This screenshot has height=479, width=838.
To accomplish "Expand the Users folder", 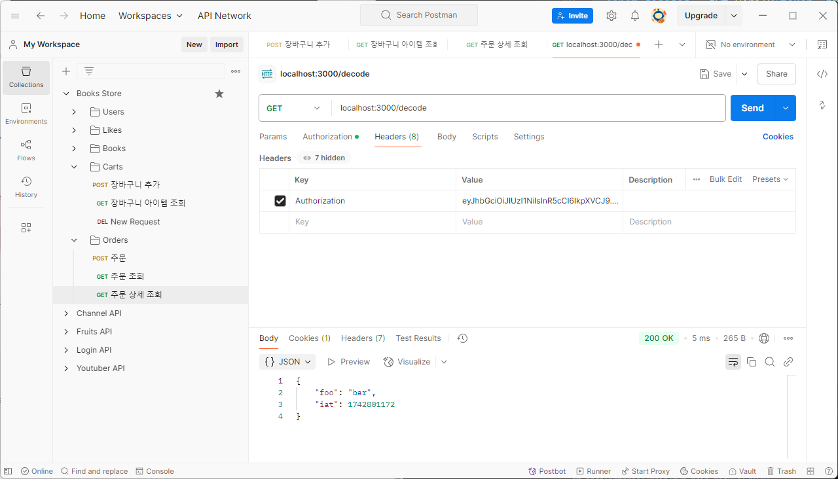I will click(x=74, y=112).
